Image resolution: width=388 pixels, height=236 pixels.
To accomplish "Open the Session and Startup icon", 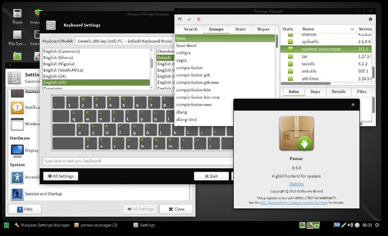I will click(x=17, y=194).
